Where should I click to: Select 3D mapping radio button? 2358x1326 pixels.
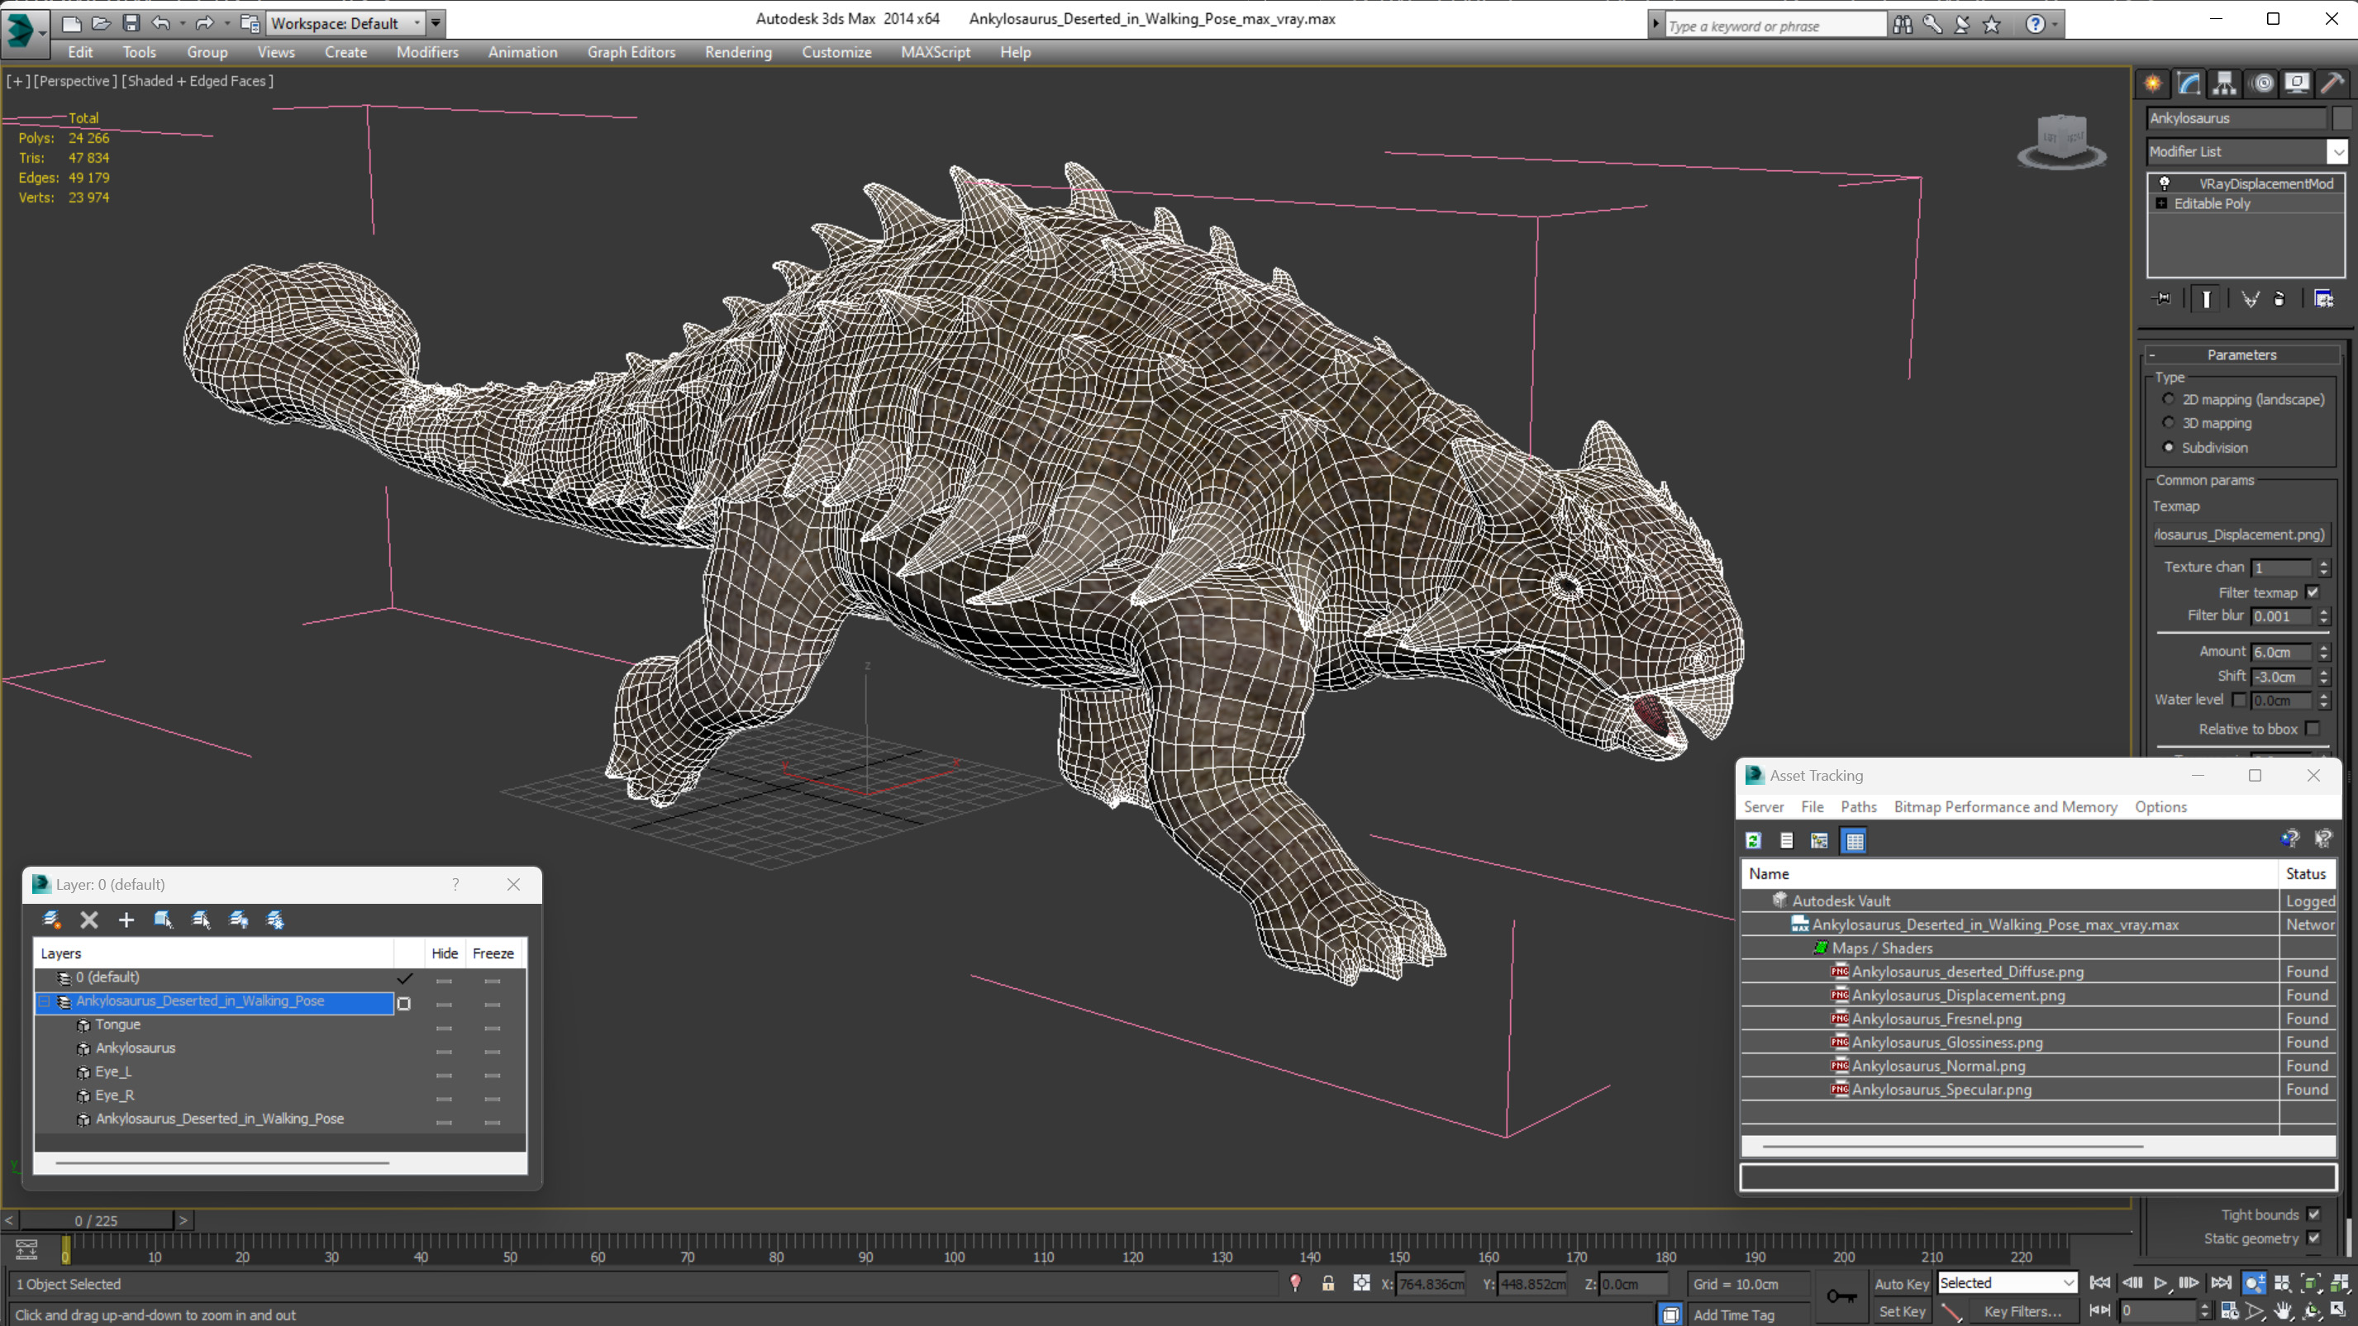[2168, 423]
